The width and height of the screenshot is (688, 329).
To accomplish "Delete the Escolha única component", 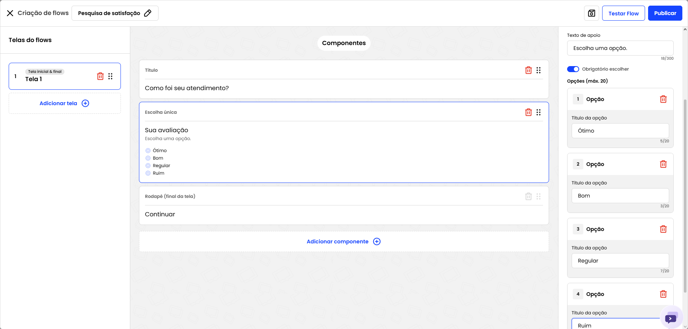I will tap(528, 112).
